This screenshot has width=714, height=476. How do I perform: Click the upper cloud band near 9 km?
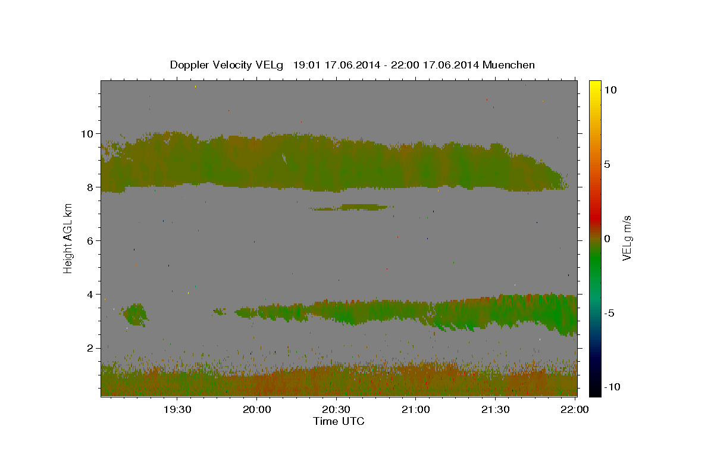(333, 162)
